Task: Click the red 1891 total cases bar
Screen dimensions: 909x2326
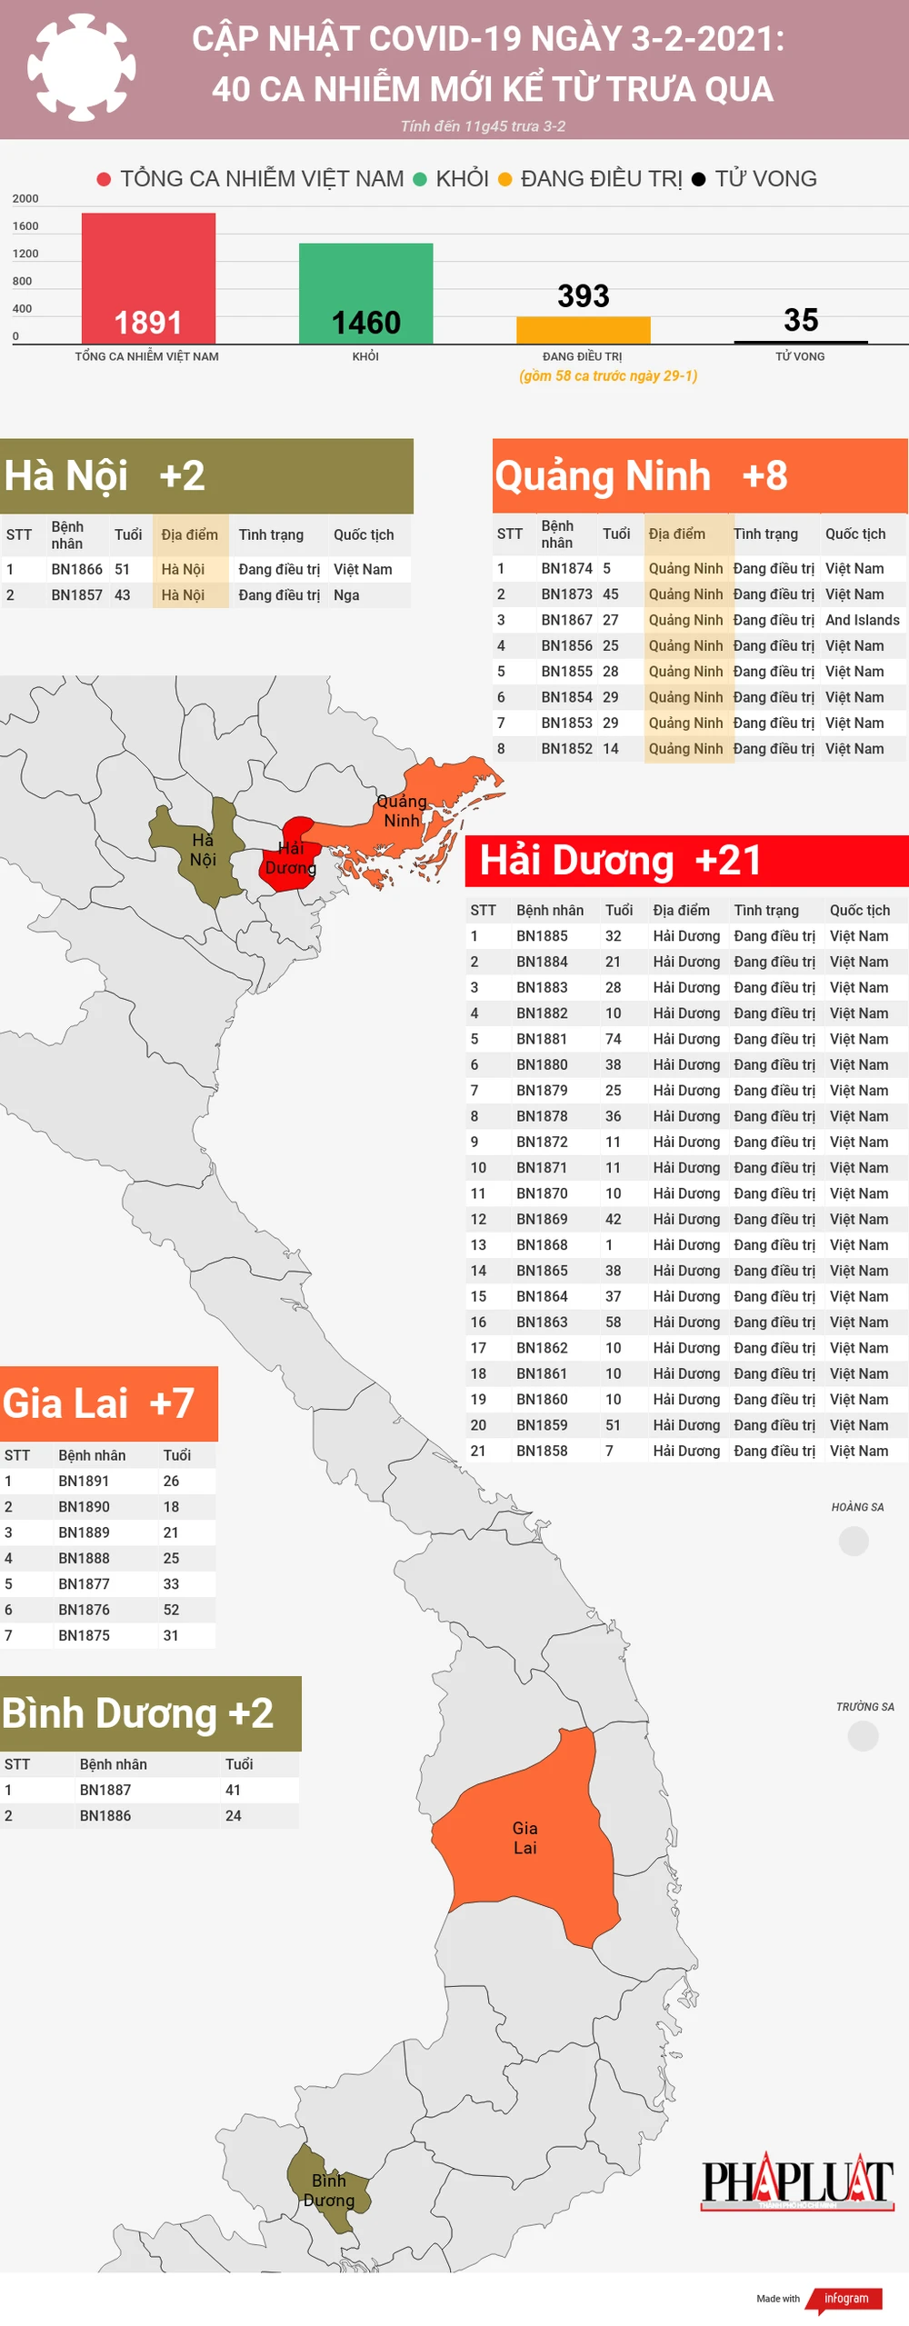Action: pos(148,278)
